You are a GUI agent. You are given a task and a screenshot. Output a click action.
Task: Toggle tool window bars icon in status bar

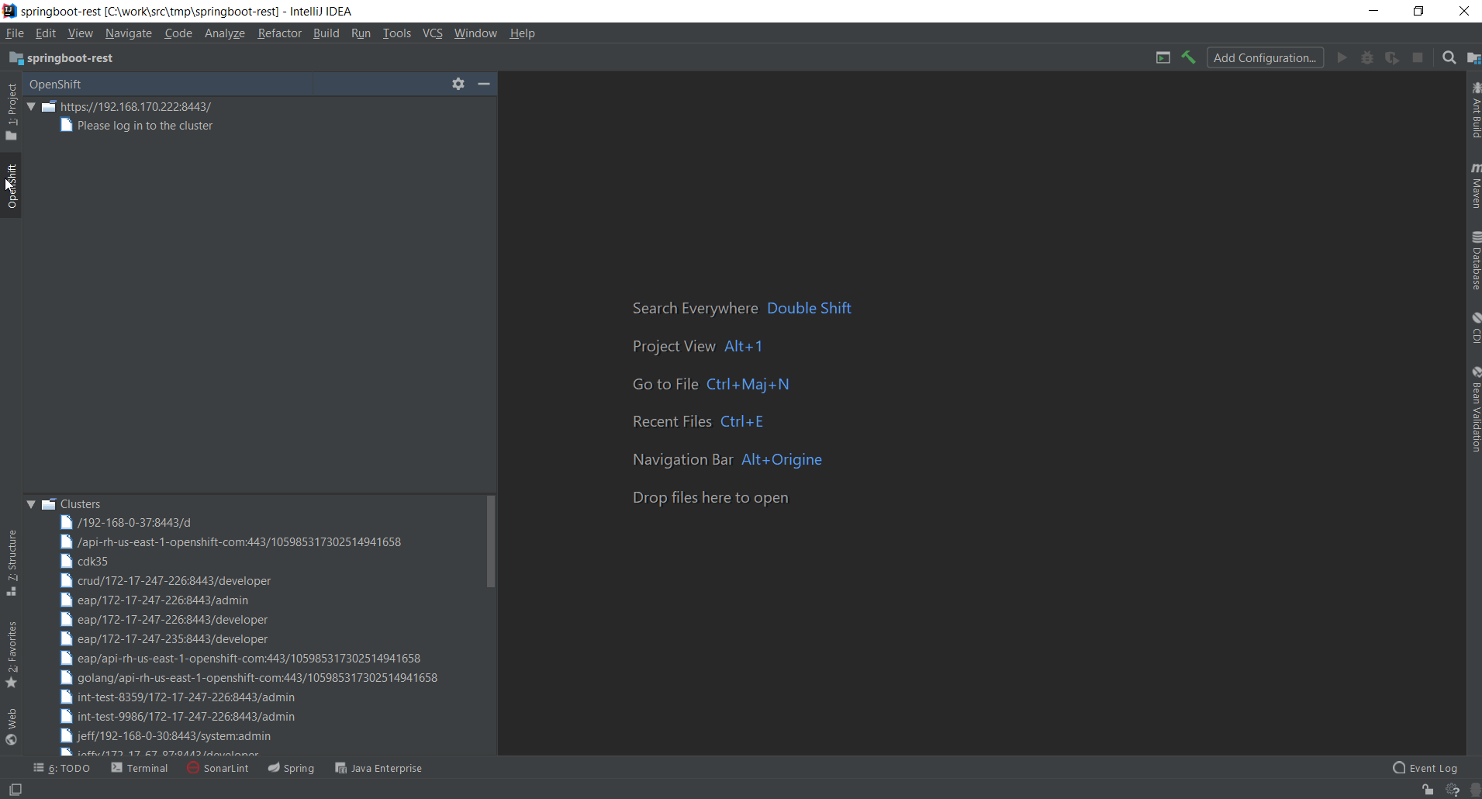tap(16, 790)
